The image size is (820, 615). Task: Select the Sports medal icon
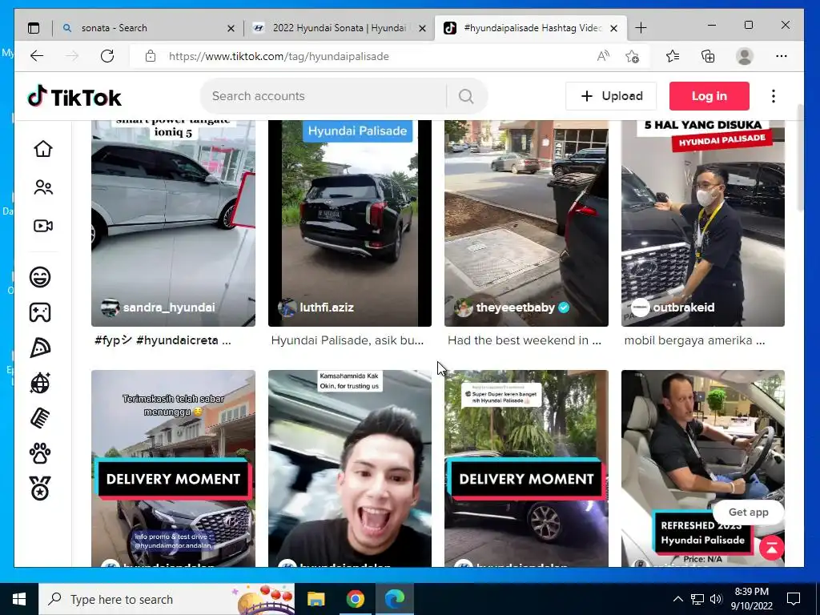tap(40, 488)
